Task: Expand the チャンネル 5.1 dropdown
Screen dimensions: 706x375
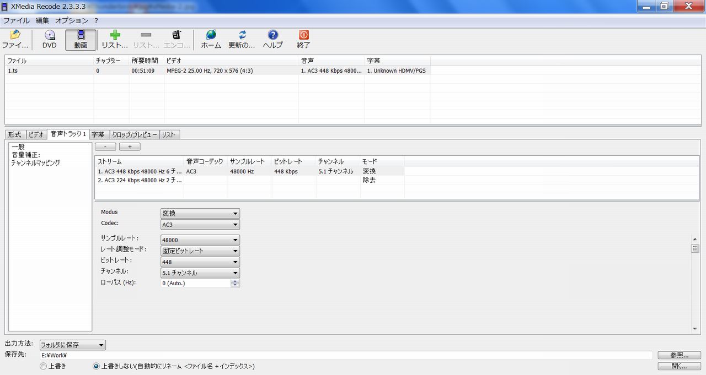Action: click(200, 273)
